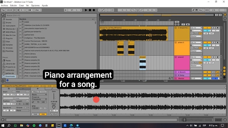The height and width of the screenshot is (128, 228).
Task: Toggle the HiQ button in clip view
Action: point(43,114)
